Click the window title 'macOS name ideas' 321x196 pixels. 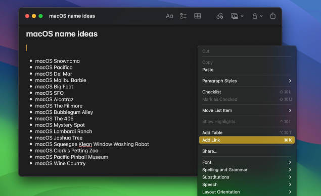(72, 16)
